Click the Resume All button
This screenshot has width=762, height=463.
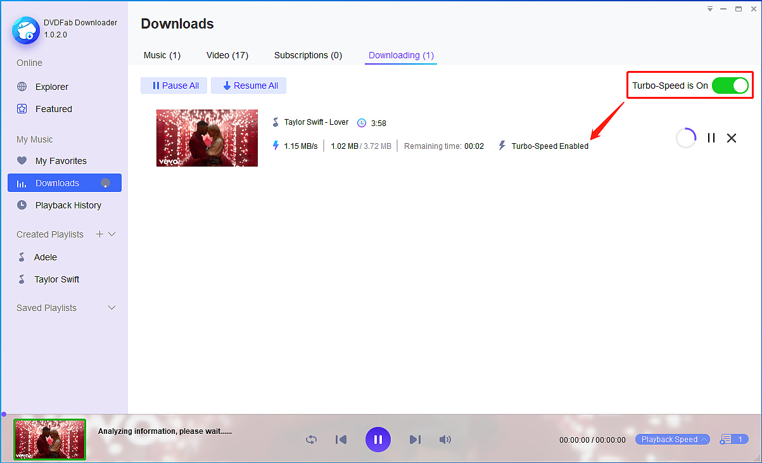[249, 86]
